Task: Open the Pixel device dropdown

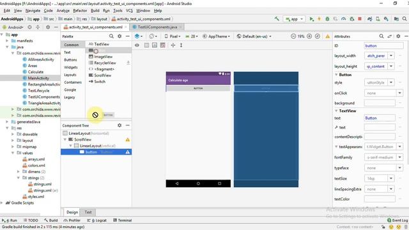Action: pyautogui.click(x=173, y=36)
